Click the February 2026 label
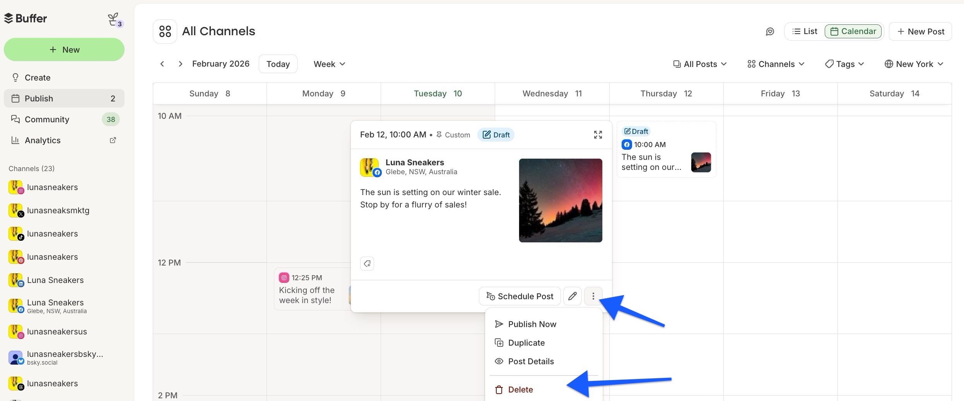This screenshot has height=401, width=964. (x=221, y=64)
